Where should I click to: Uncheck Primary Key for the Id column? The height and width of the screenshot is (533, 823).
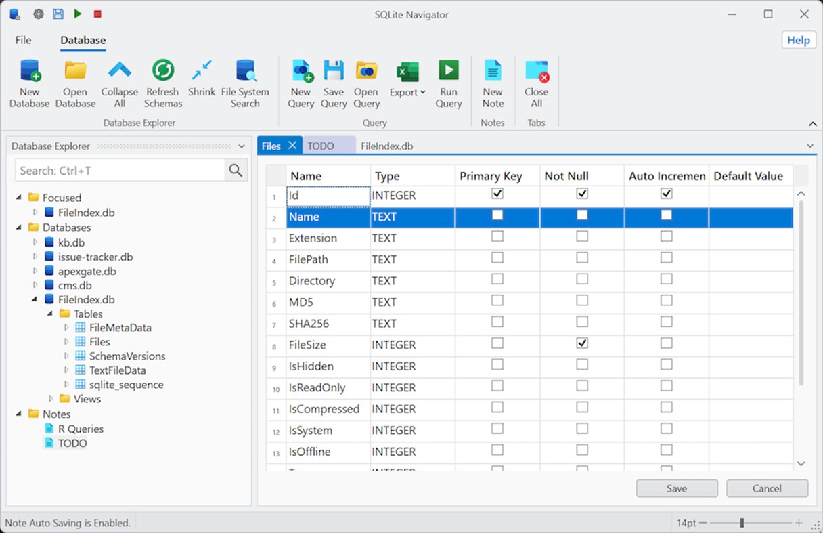coord(497,194)
